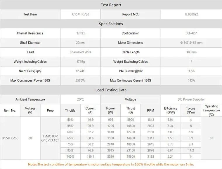Screen dimensions: 222x169
Task: Click the 'Motor Dimensions' label
Action: pos(130,43)
